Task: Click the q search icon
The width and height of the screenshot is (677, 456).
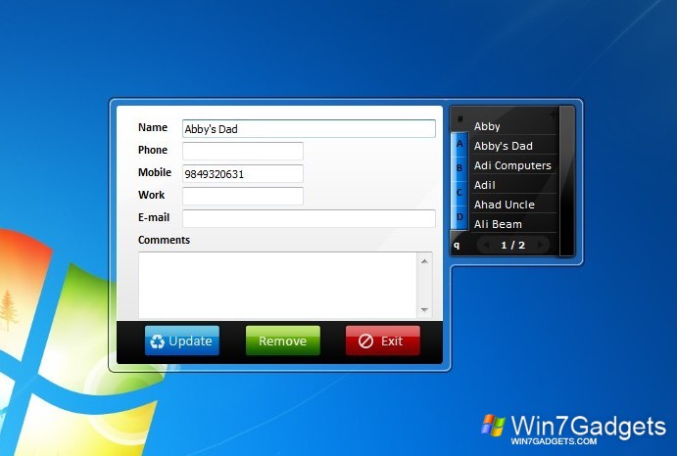Action: click(457, 246)
